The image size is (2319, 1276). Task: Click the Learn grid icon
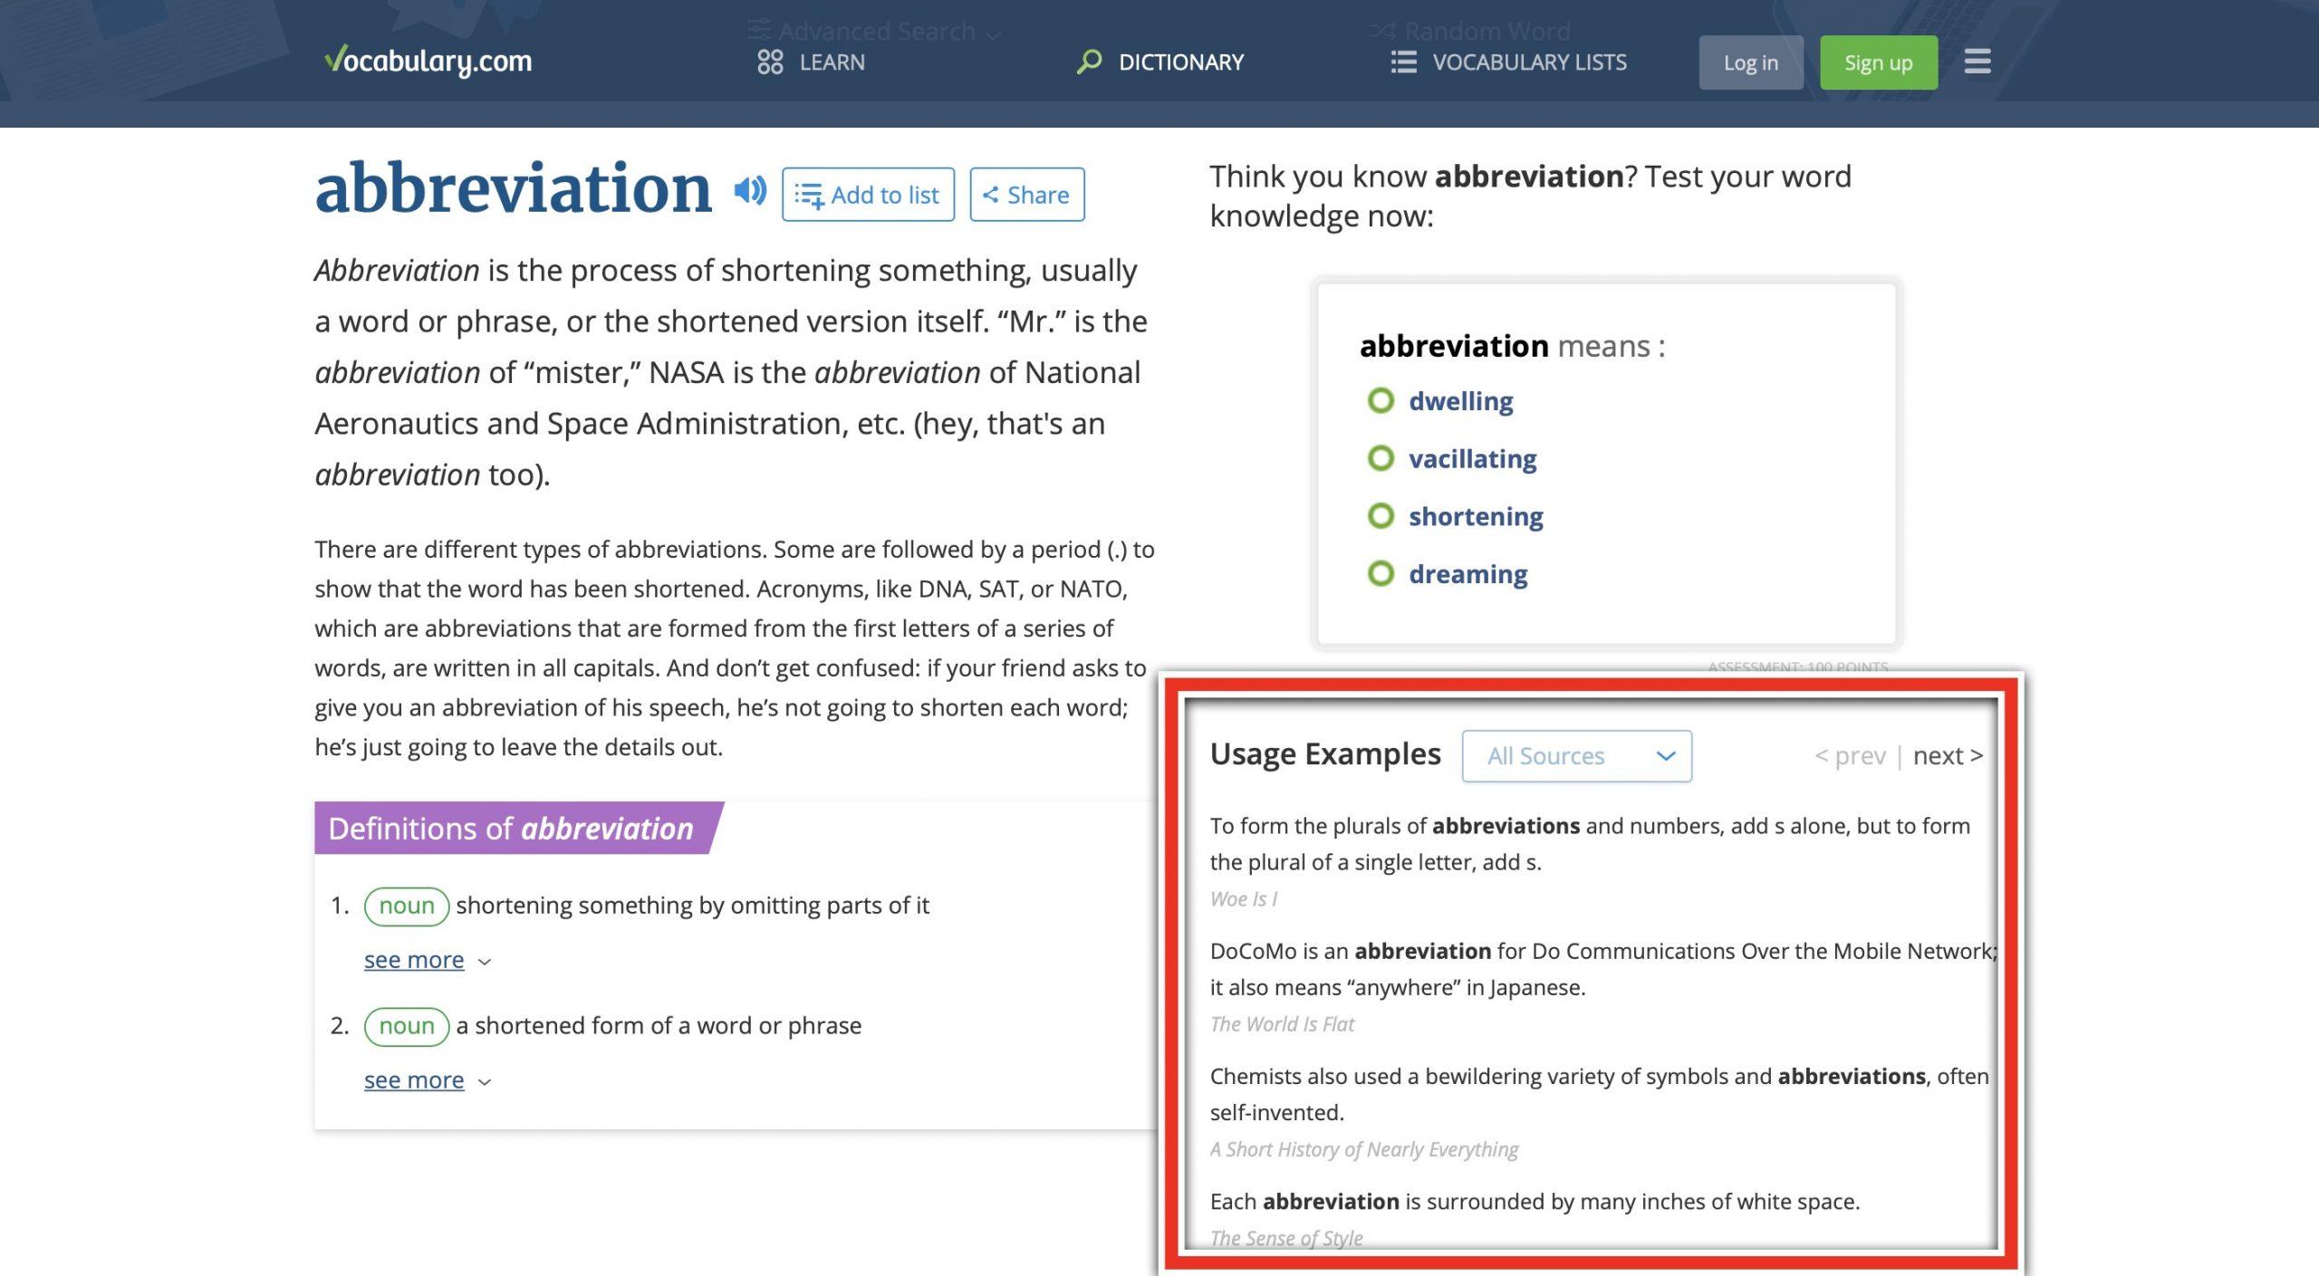pos(770,62)
